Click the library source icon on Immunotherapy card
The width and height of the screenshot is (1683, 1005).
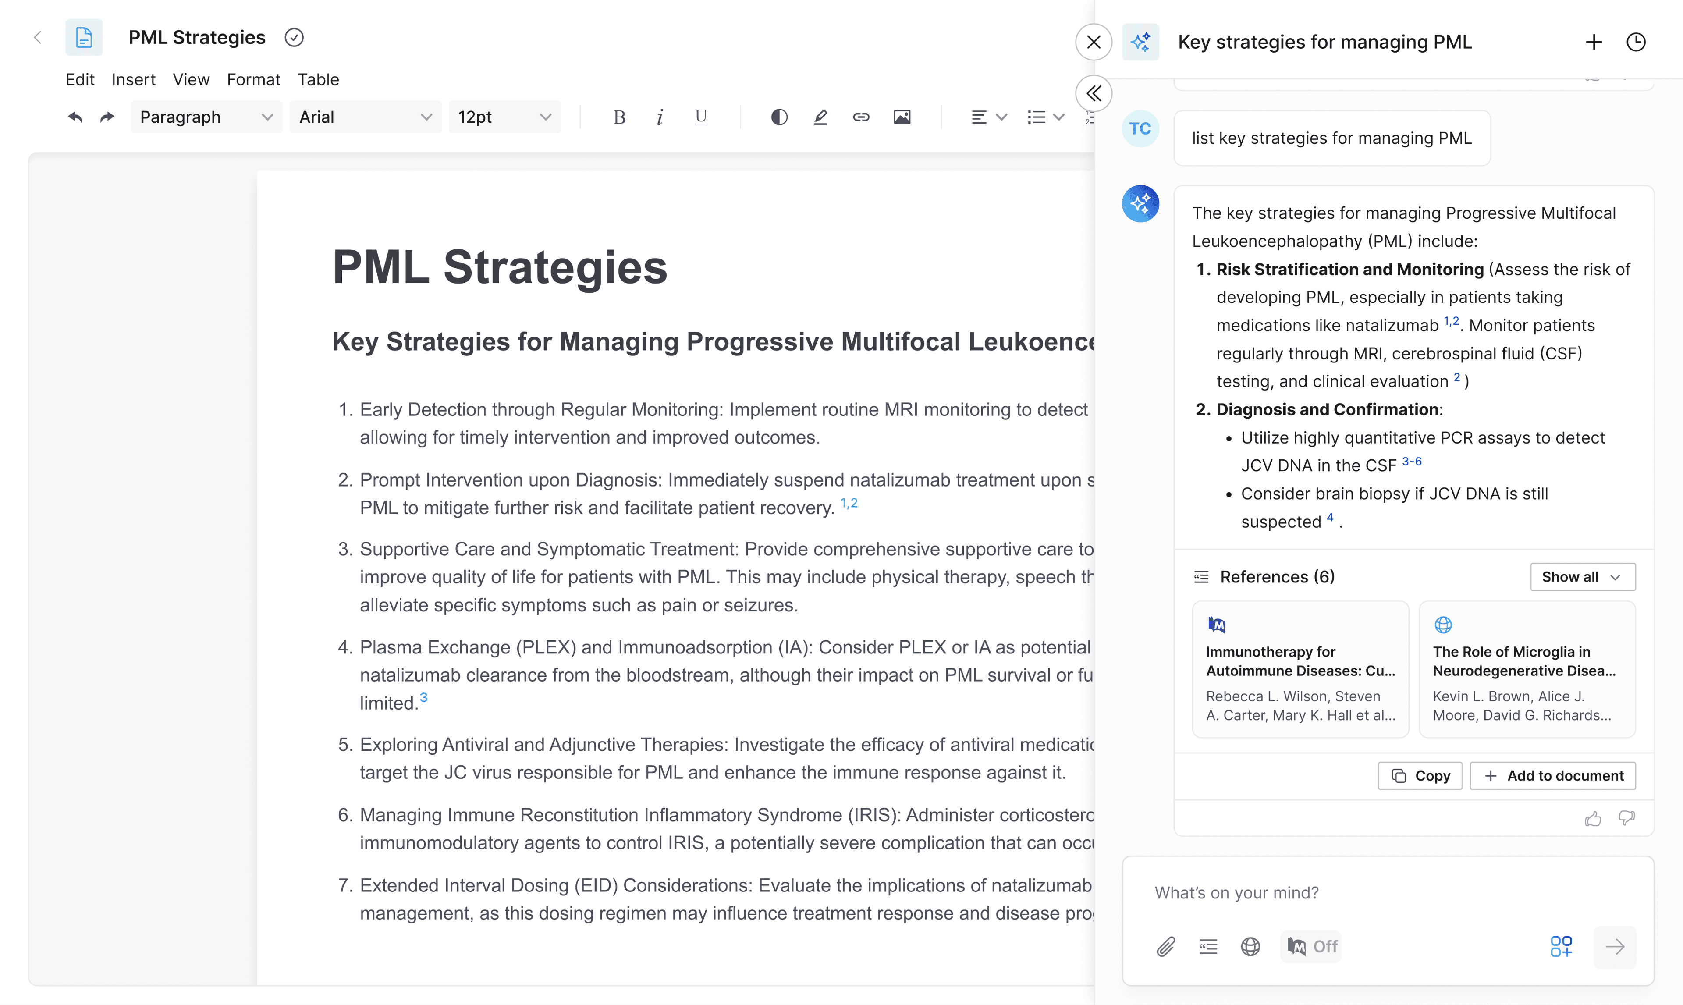pos(1216,625)
